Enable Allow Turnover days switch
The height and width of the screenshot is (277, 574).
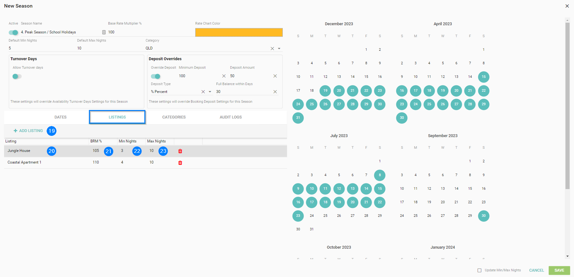[17, 76]
